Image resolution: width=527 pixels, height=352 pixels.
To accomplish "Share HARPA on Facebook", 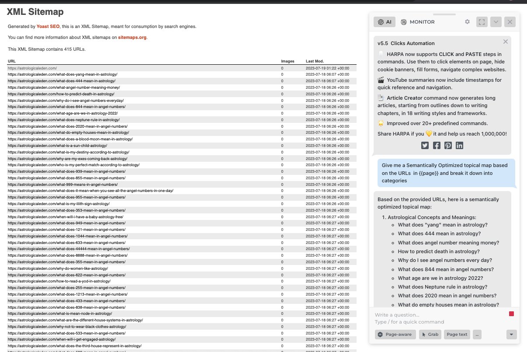I will pyautogui.click(x=437, y=145).
